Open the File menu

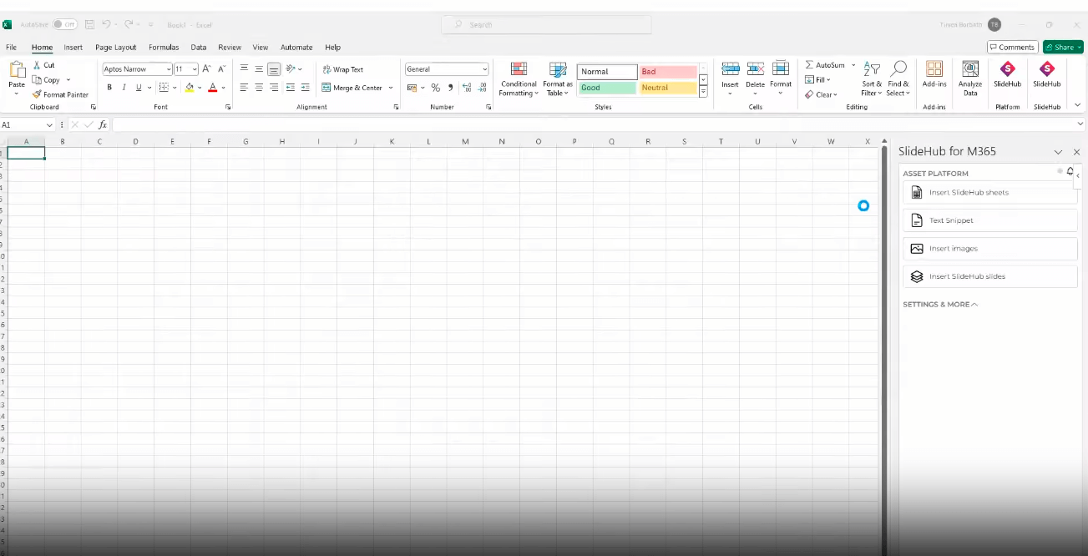click(12, 48)
